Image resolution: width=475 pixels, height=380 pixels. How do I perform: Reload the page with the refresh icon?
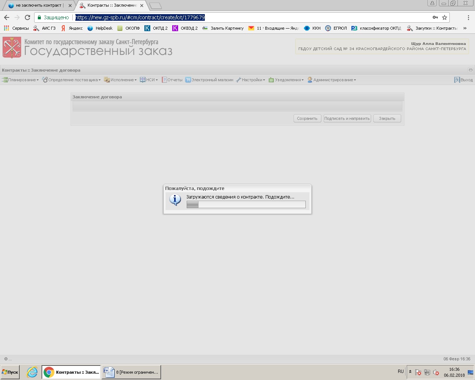[27, 17]
